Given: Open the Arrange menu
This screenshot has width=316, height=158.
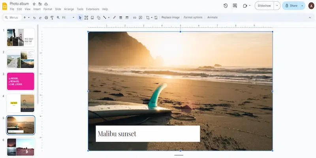Looking at the screenshot, I should pyautogui.click(x=69, y=9).
